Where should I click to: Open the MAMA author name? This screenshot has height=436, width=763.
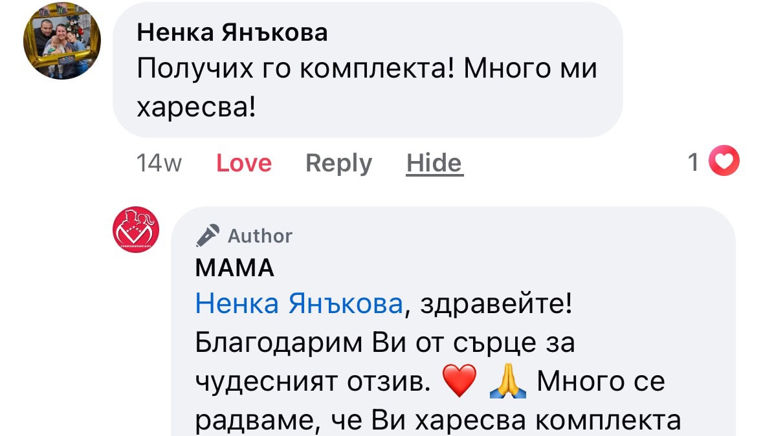(x=235, y=268)
